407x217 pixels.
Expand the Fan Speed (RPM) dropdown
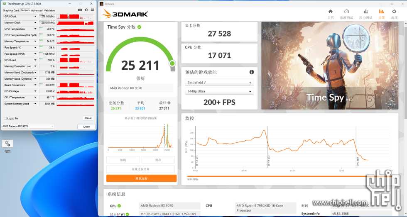click(35, 54)
